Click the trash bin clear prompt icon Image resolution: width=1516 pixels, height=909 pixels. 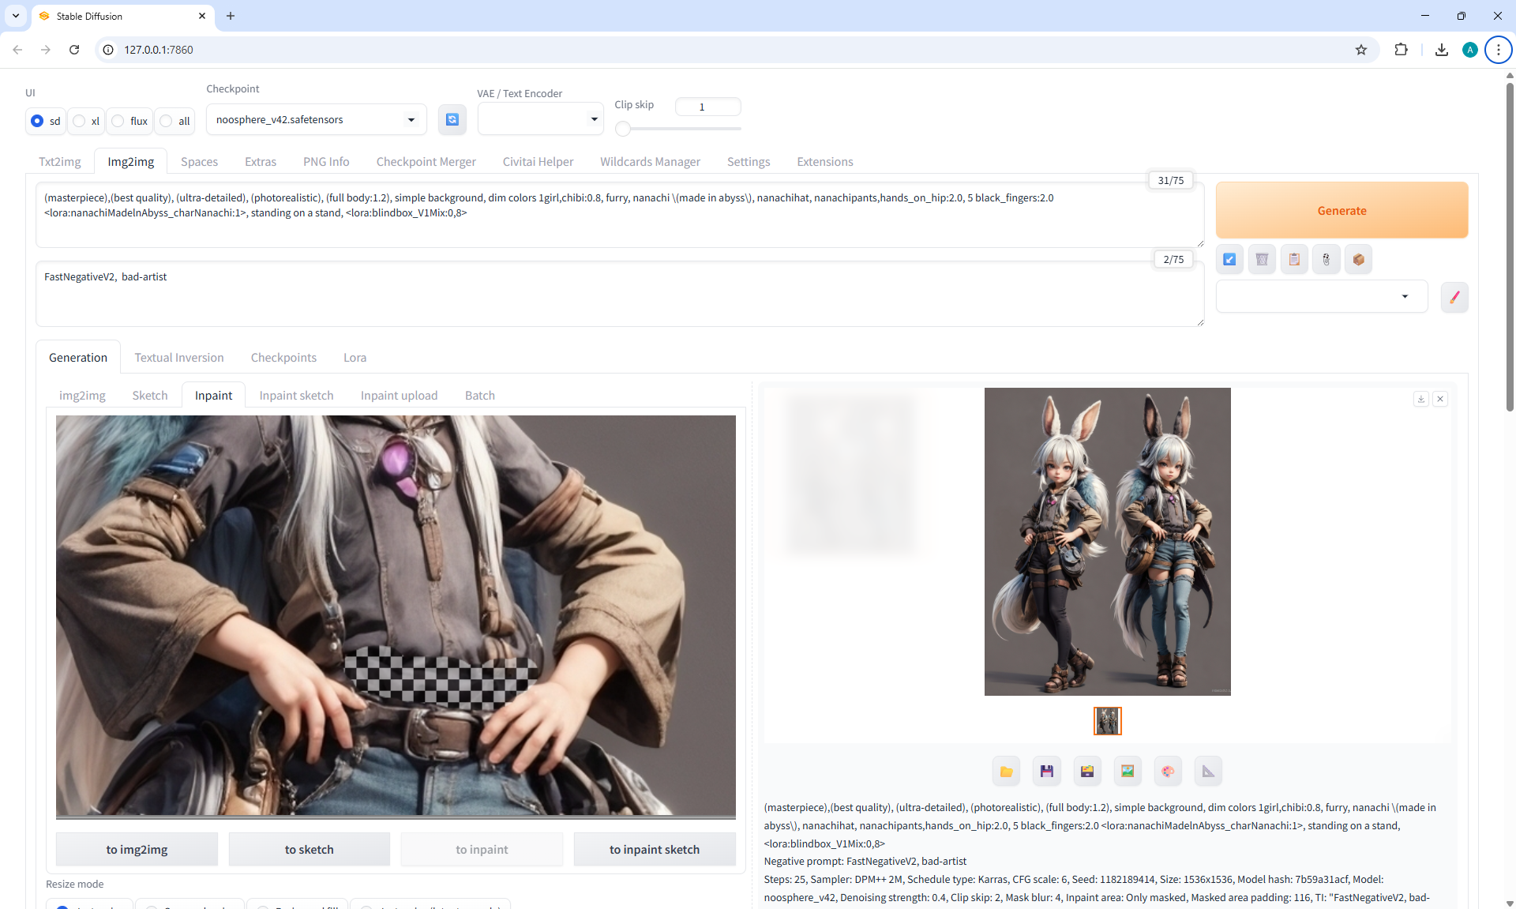pyautogui.click(x=1262, y=259)
